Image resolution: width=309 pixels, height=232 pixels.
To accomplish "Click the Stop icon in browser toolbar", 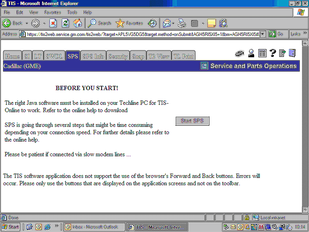I will 53,23.
